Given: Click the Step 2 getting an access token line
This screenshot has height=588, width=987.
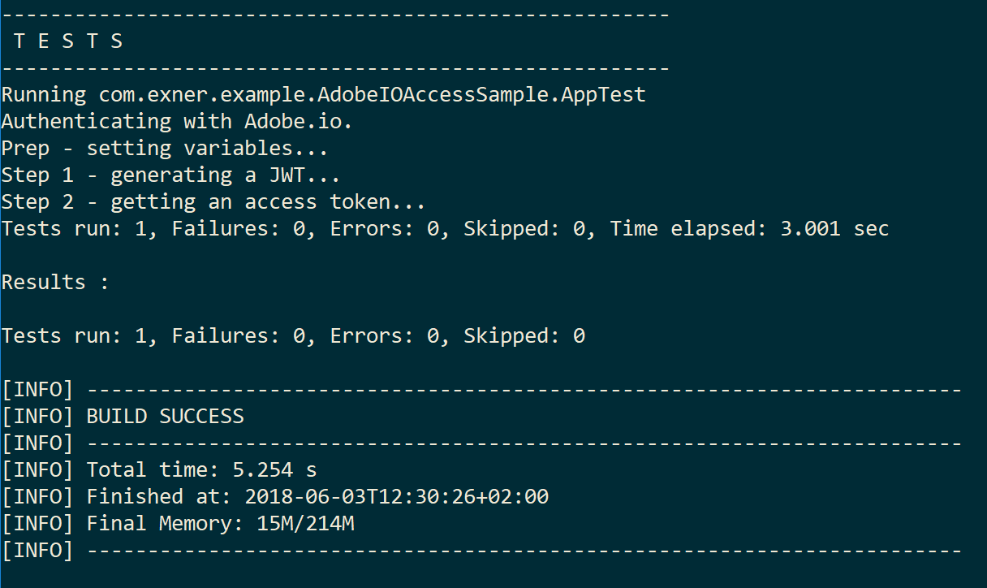Looking at the screenshot, I should [x=213, y=202].
